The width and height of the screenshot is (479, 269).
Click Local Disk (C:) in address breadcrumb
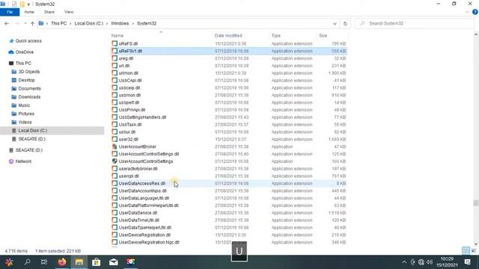click(x=89, y=23)
